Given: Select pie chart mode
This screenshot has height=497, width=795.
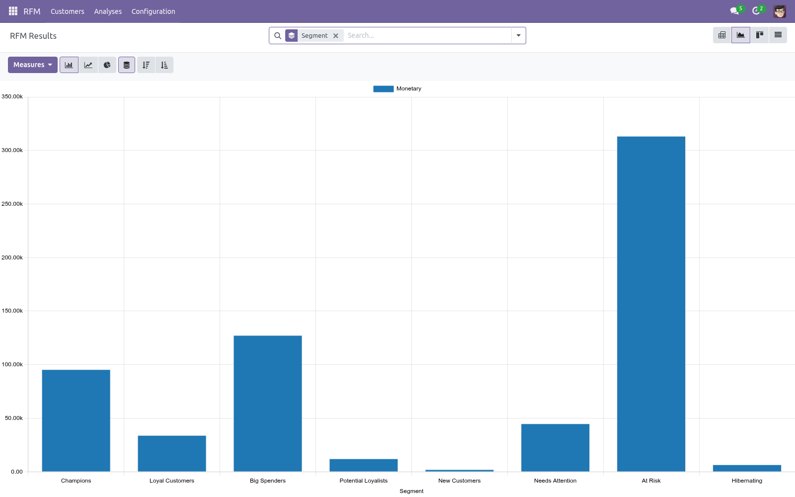Looking at the screenshot, I should pyautogui.click(x=107, y=65).
